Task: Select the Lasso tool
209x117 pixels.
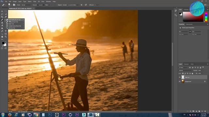Action: click(2, 14)
